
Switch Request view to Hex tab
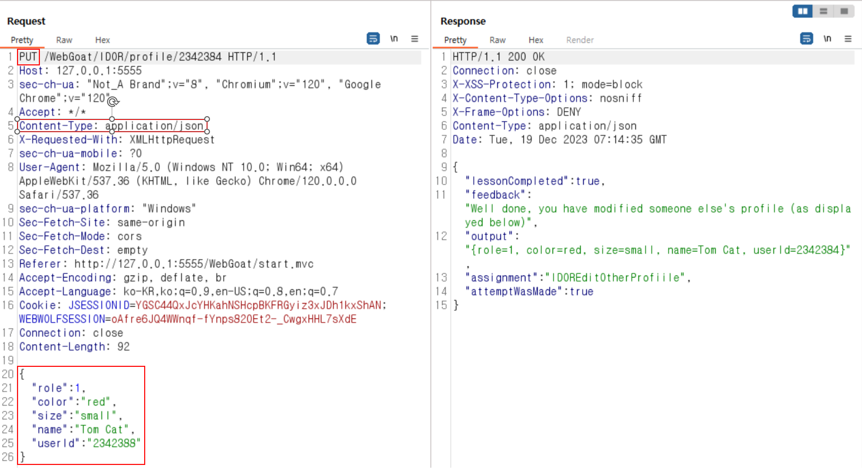click(x=102, y=40)
